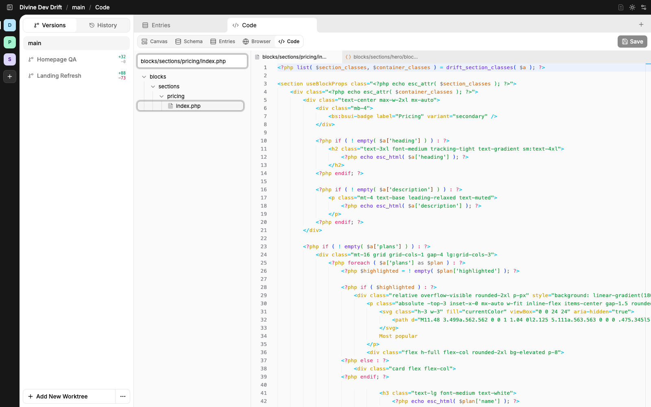Open the Homepage QA worktree
Viewport: 651px width, 407px height.
click(76, 59)
